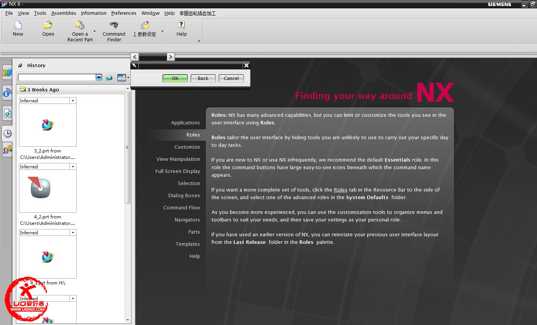Select the Command Flow topic
The height and width of the screenshot is (325, 537).
(x=182, y=207)
